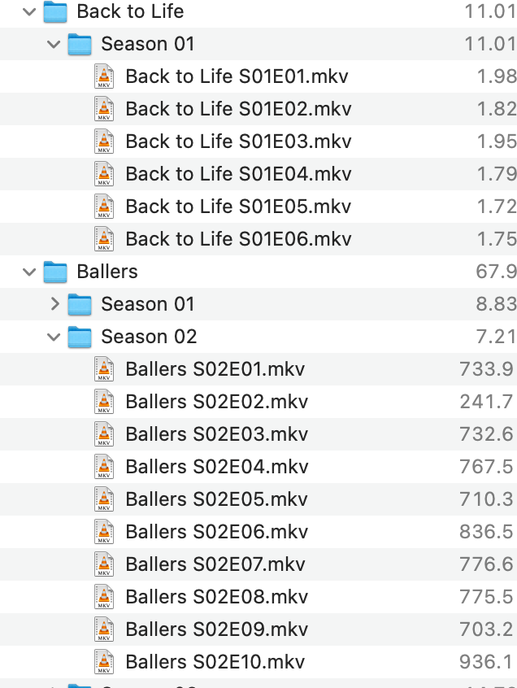Select file Ballers S02E08.mkv
517x688 pixels.
217,597
